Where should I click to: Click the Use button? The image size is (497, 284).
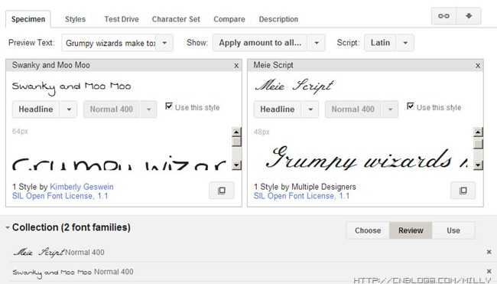click(453, 230)
